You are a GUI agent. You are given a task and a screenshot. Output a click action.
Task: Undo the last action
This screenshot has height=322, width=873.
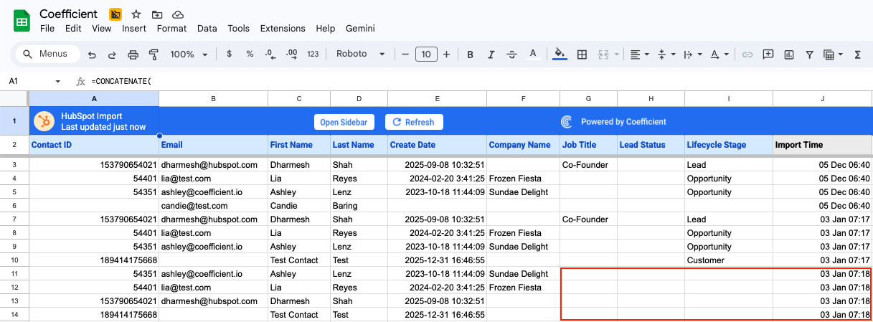pos(92,55)
